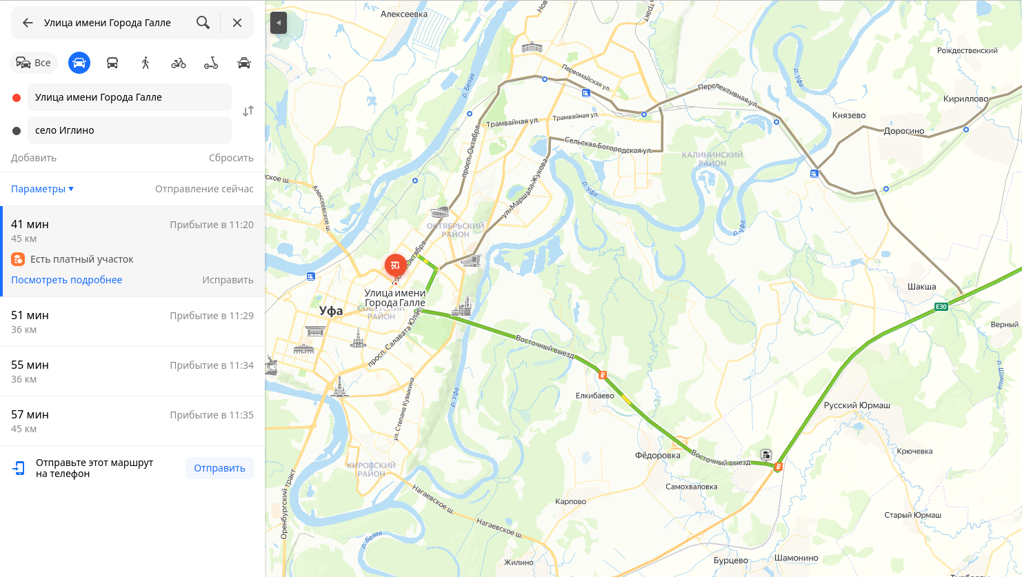Click the село Иглино destination field
Viewport: 1022px width, 577px height.
pos(130,130)
